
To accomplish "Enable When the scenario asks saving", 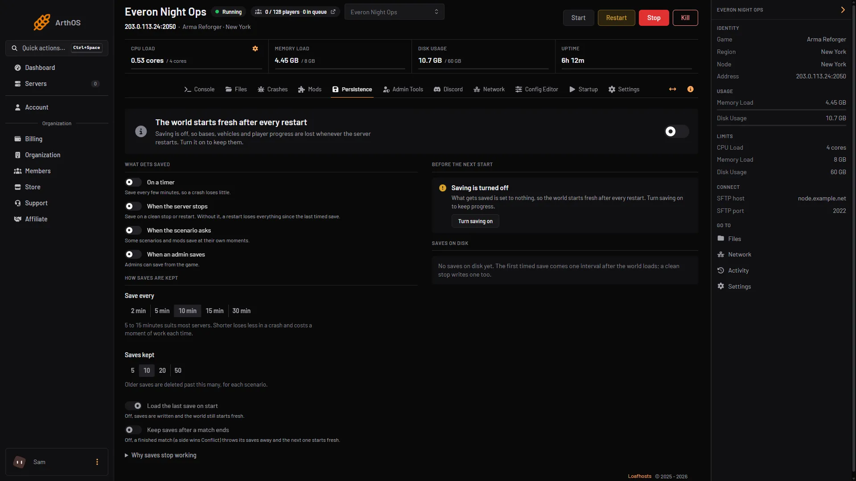I will tap(133, 230).
